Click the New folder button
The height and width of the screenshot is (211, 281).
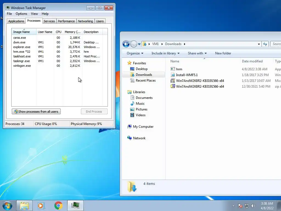click(x=223, y=53)
